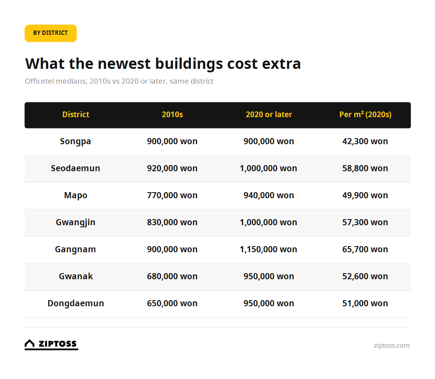
Task: Click Mapo's 770,000 won cell
Action: 172,195
